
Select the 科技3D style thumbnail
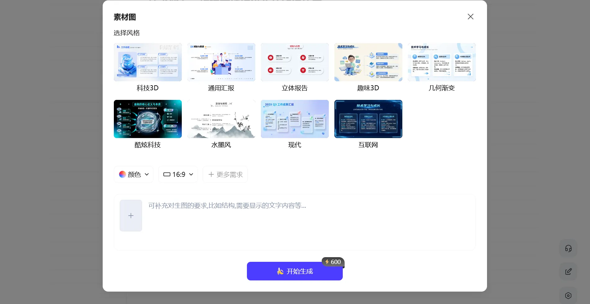coord(148,62)
